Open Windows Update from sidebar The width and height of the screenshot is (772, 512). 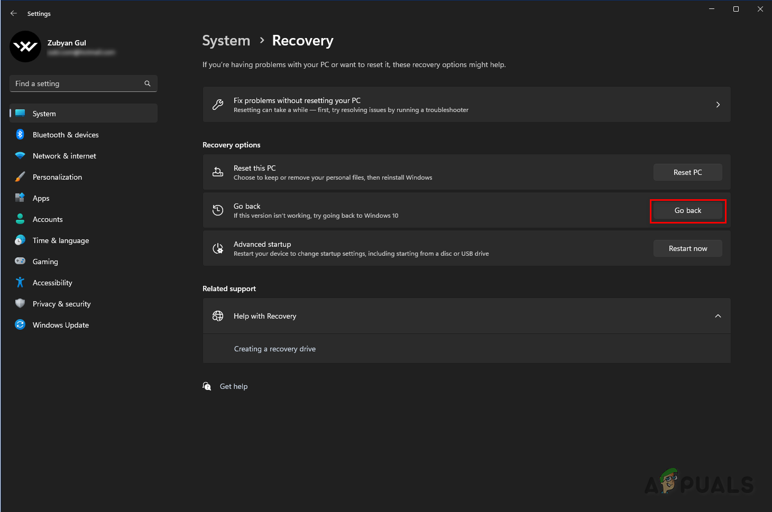pyautogui.click(x=60, y=325)
